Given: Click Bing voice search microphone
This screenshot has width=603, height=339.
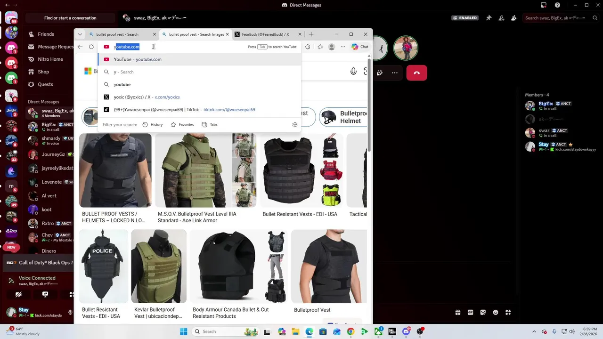Looking at the screenshot, I should [x=353, y=71].
